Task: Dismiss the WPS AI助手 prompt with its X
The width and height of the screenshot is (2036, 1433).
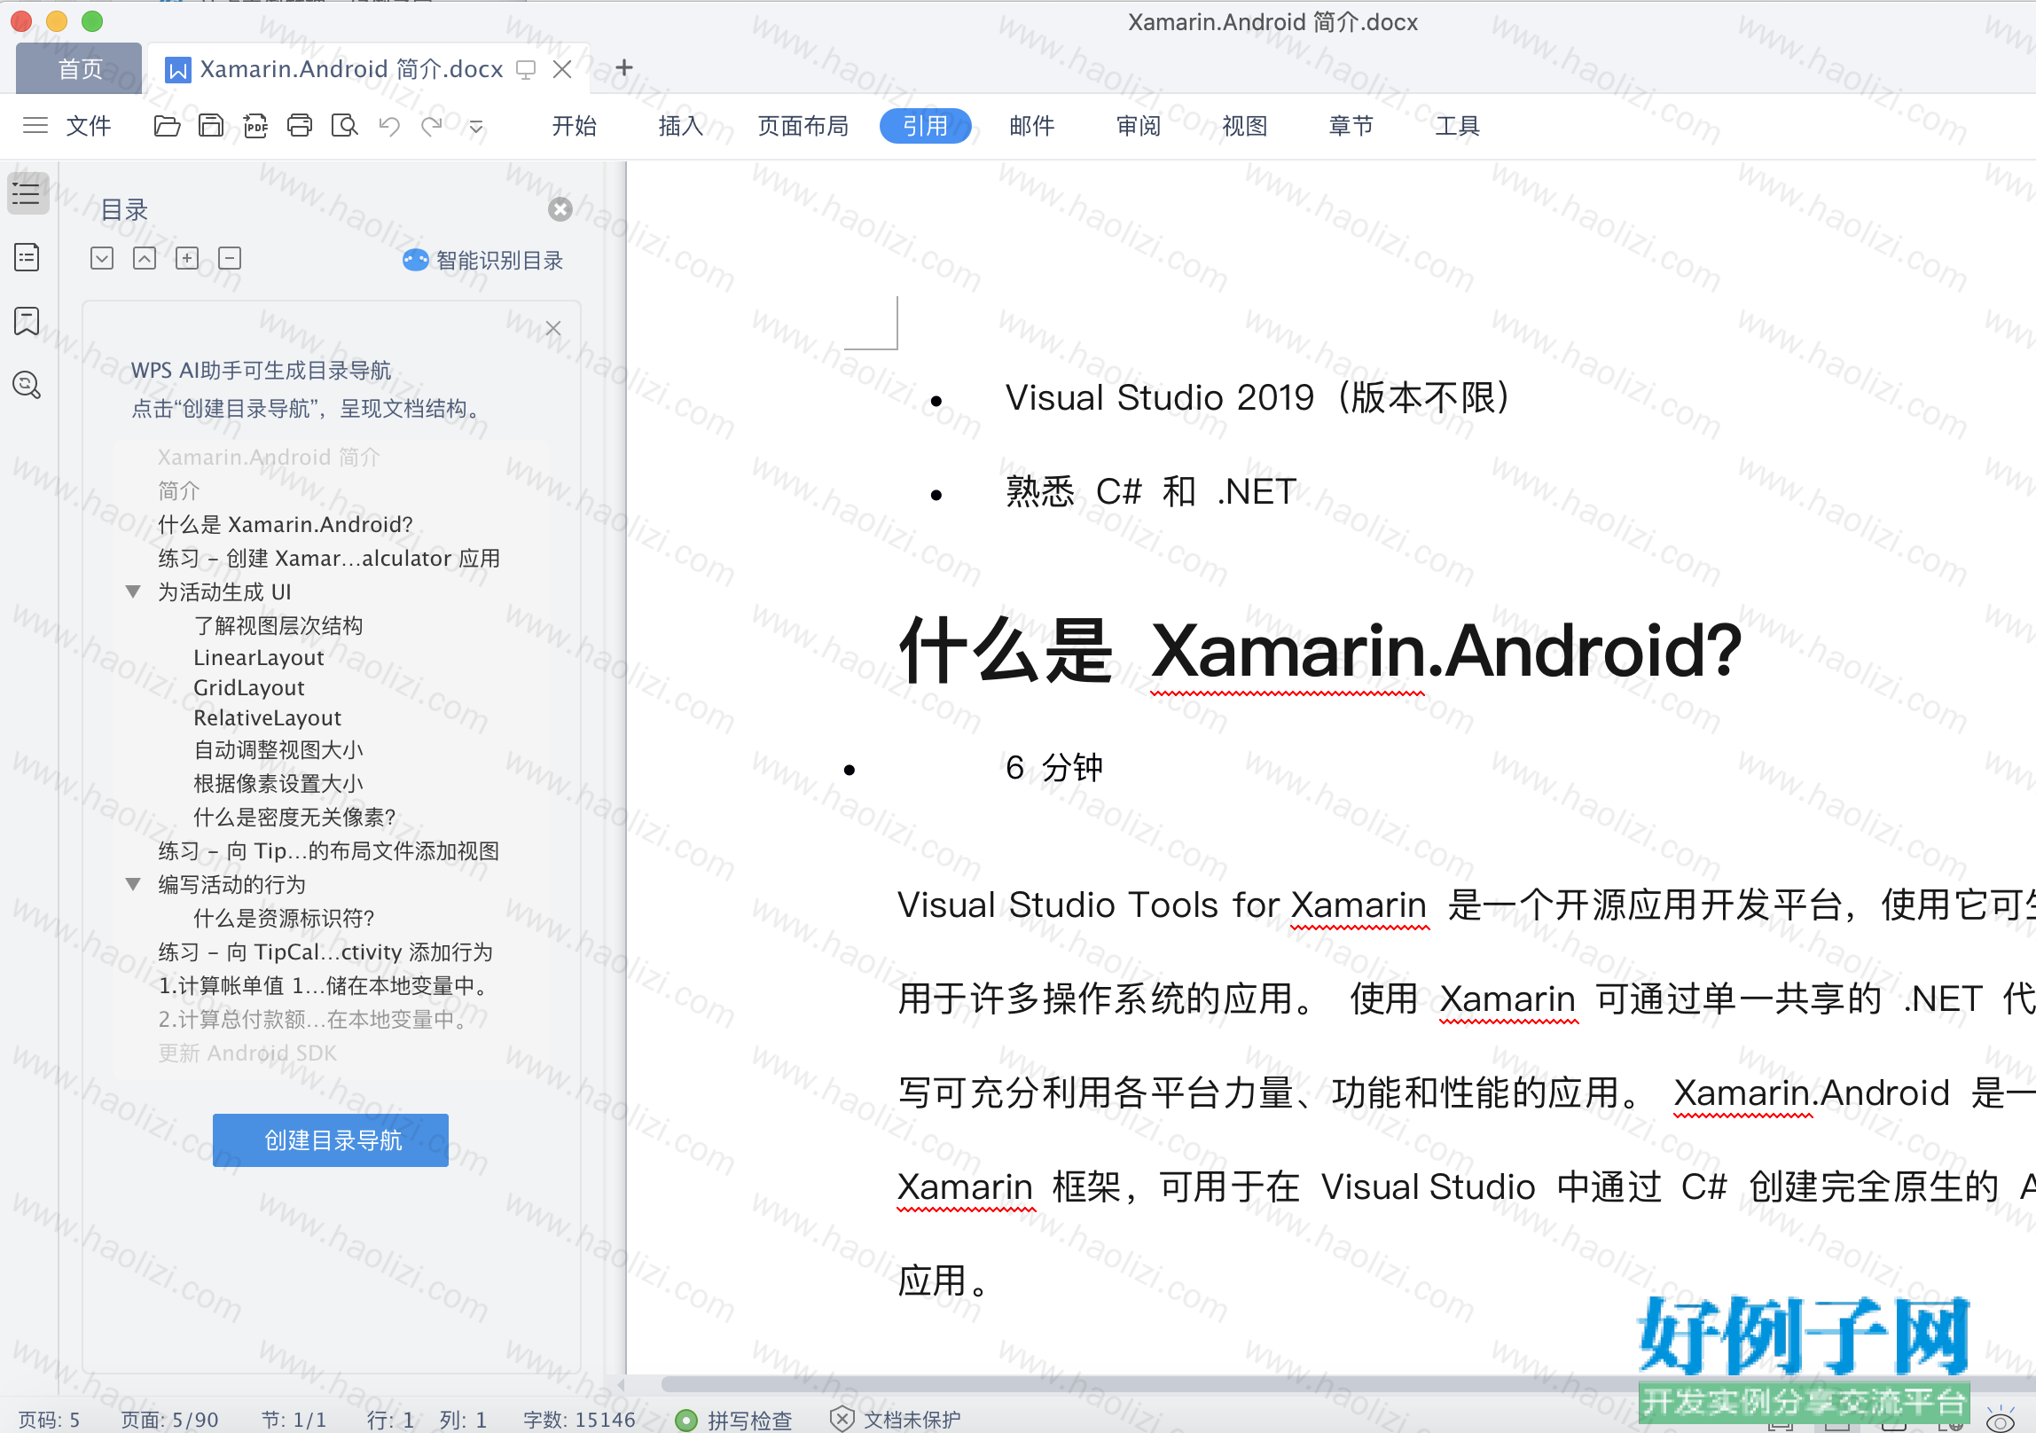Action: pos(553,329)
